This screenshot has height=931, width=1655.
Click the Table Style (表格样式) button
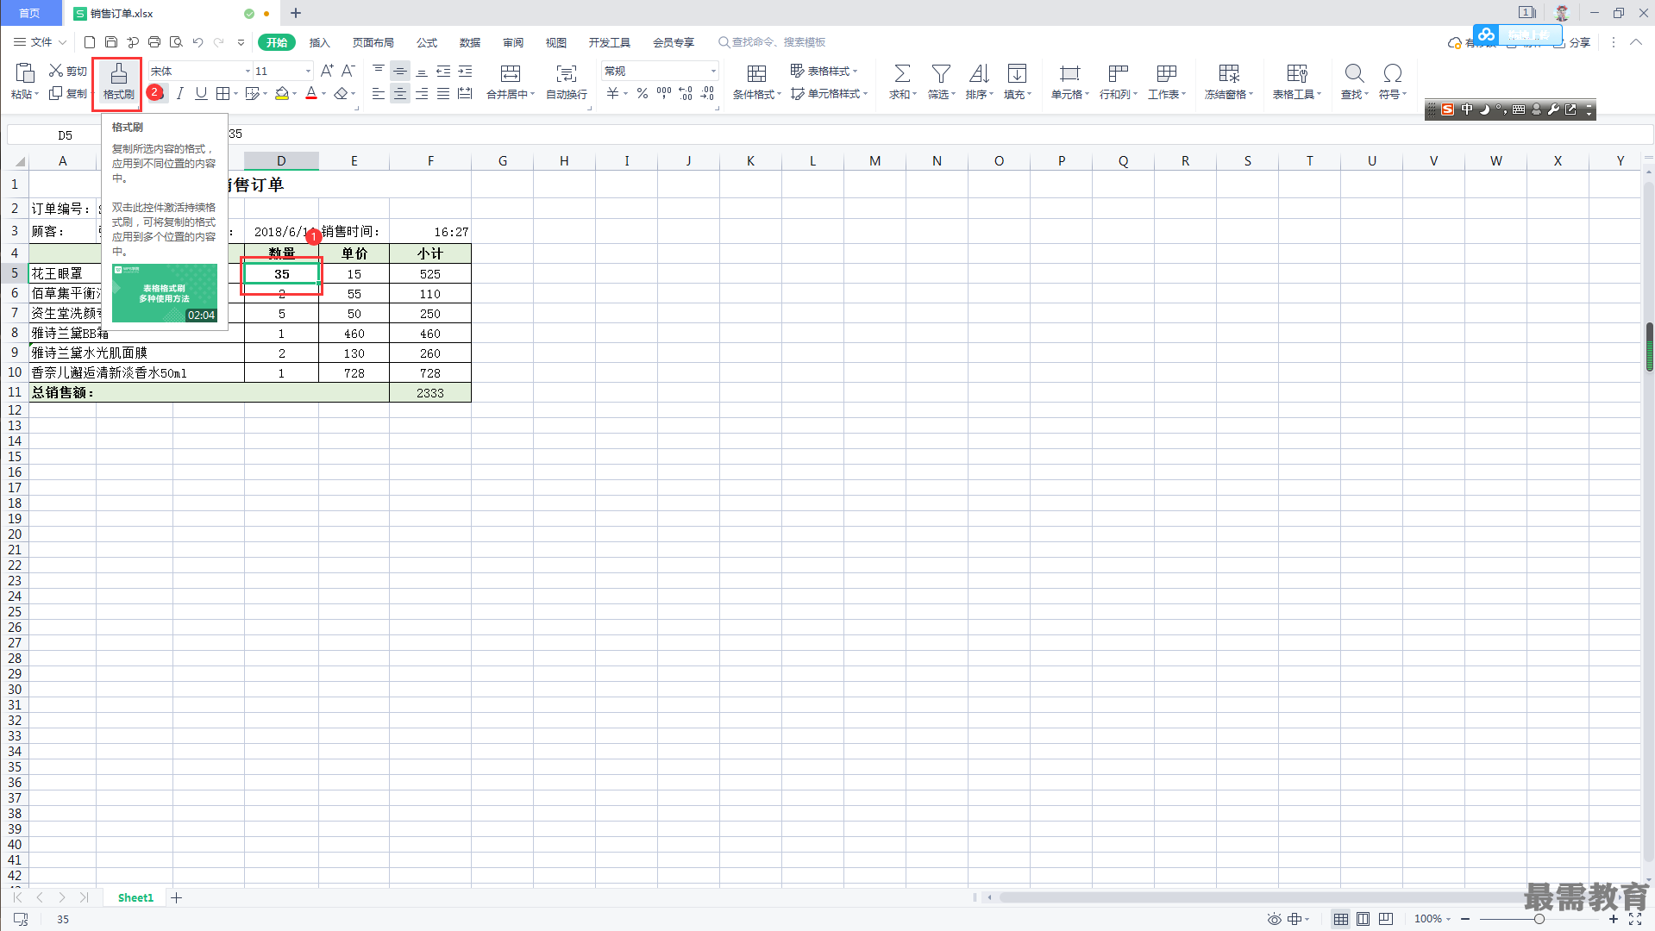(x=824, y=71)
